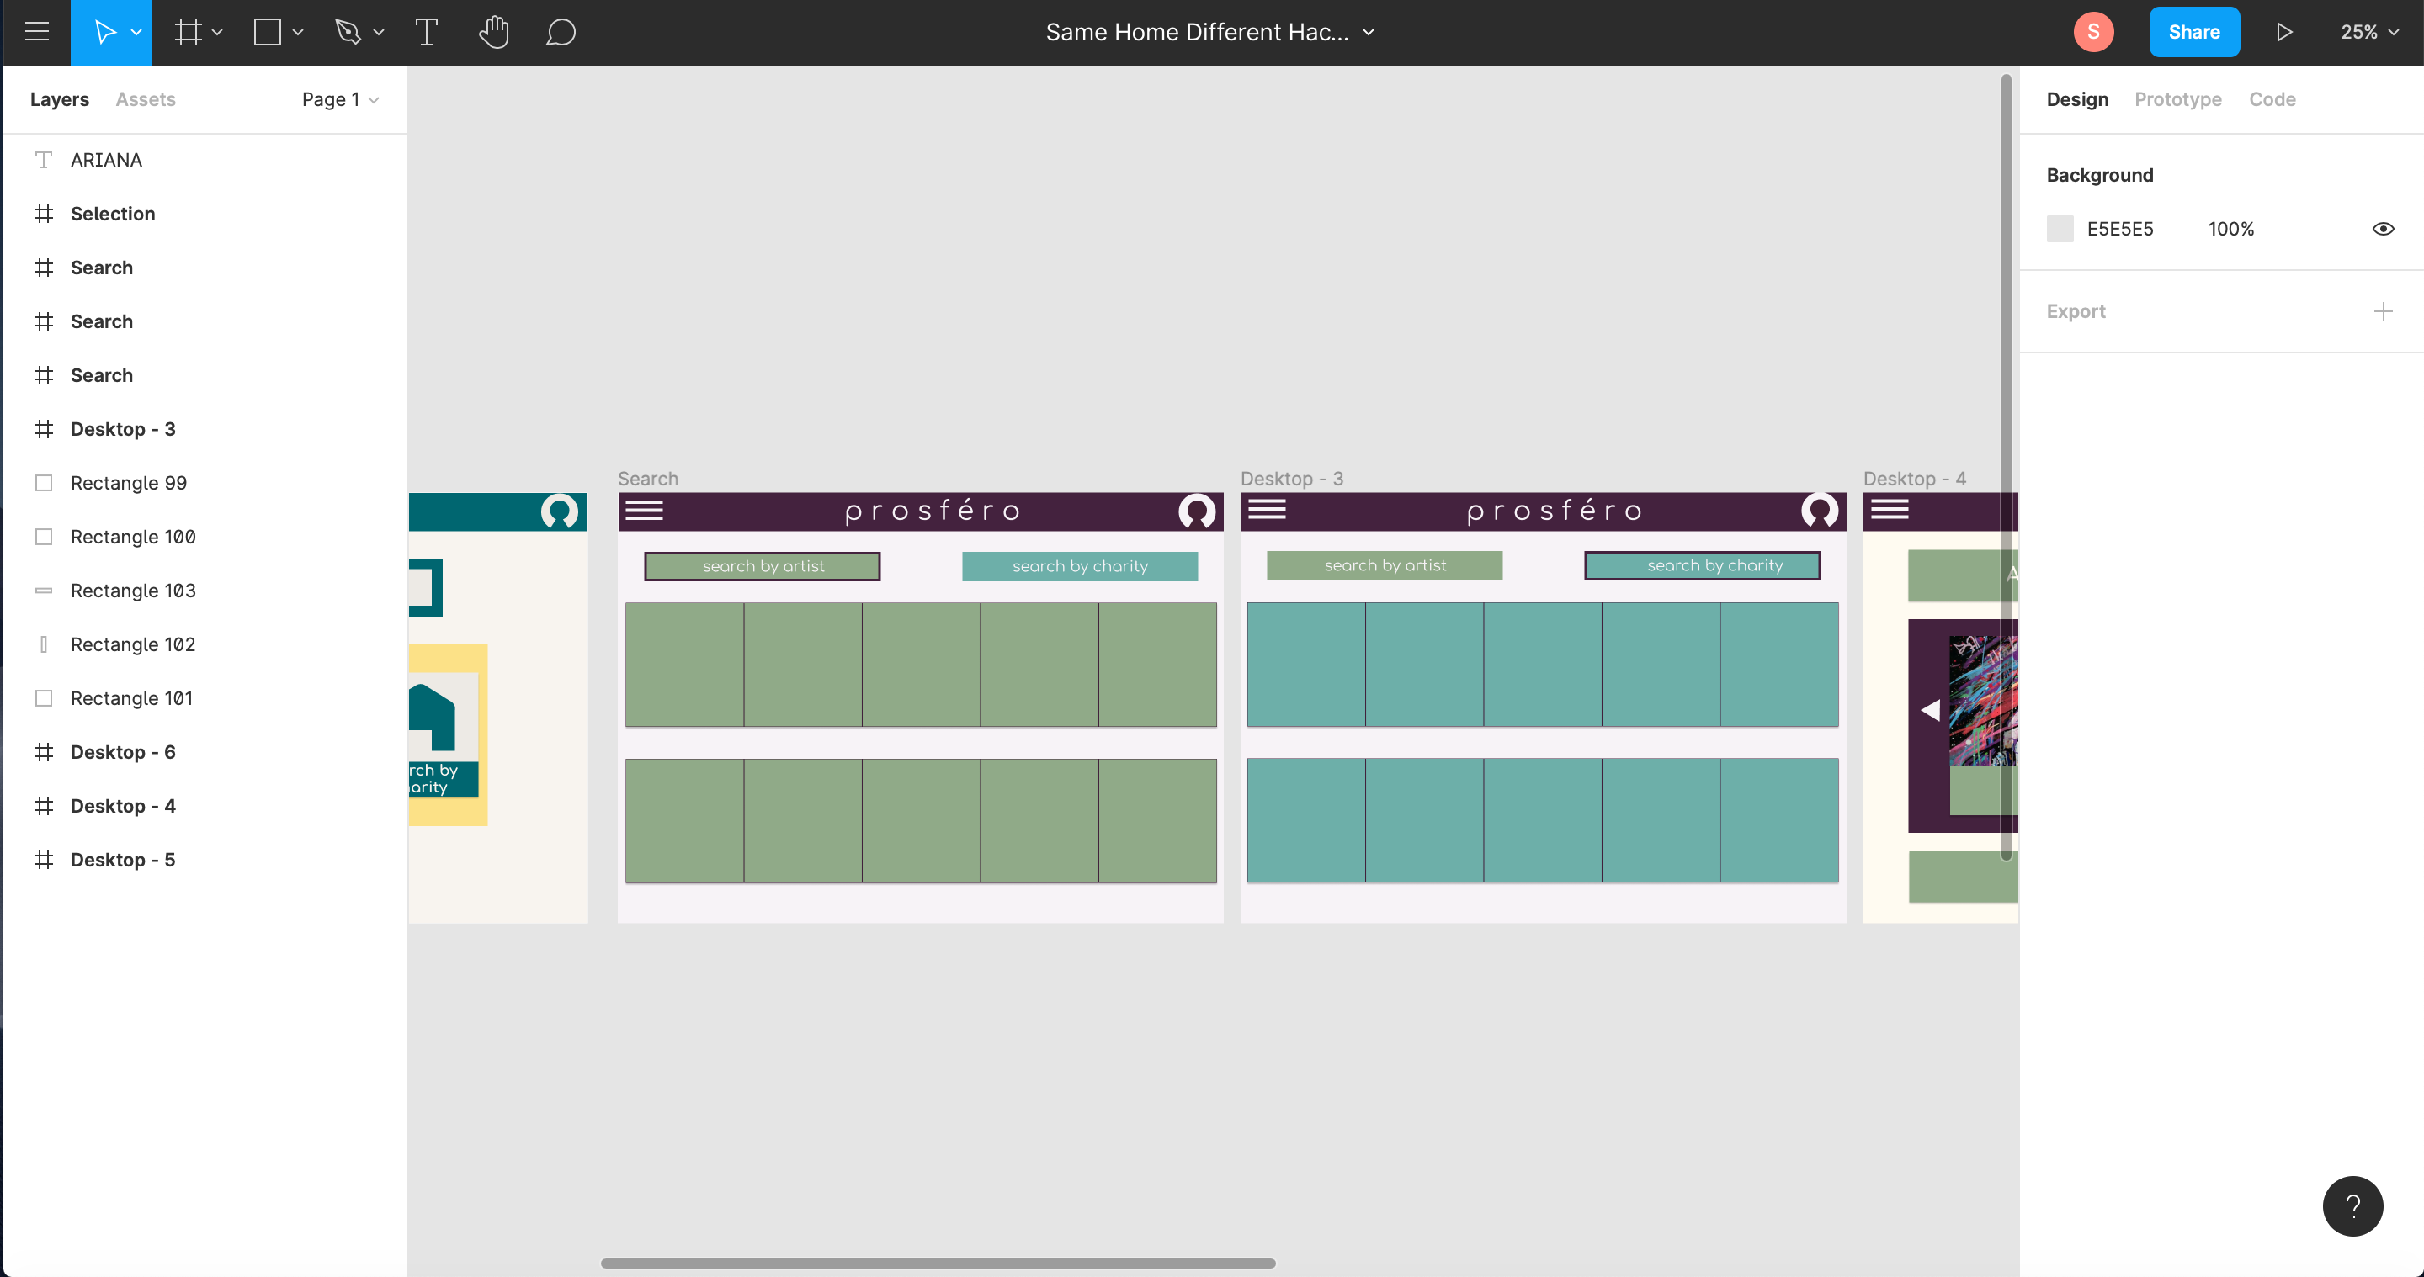
Task: Open the main hamburger menu
Action: click(x=37, y=32)
